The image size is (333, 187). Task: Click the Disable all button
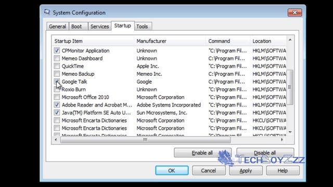(265, 153)
